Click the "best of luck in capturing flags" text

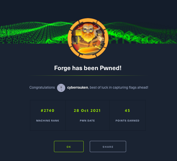pos(113,87)
